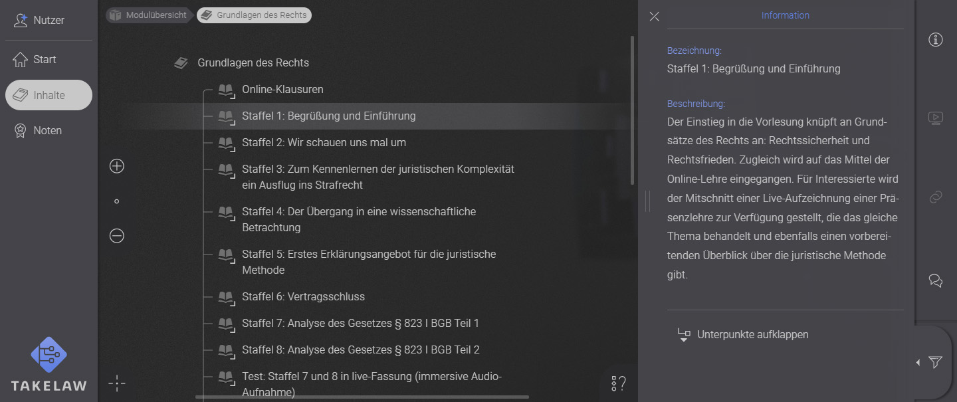Expand the Grundlagen des Rechts root node

pyautogui.click(x=253, y=62)
